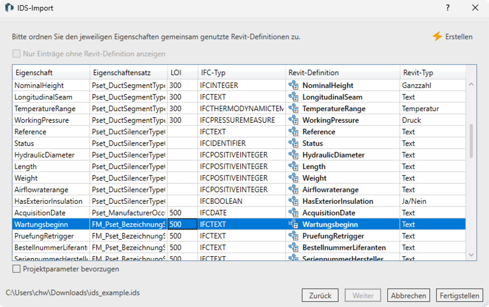Toggle 'Nur Einträge ohne Revit-Definition anzeigen' checkbox

[x=16, y=54]
